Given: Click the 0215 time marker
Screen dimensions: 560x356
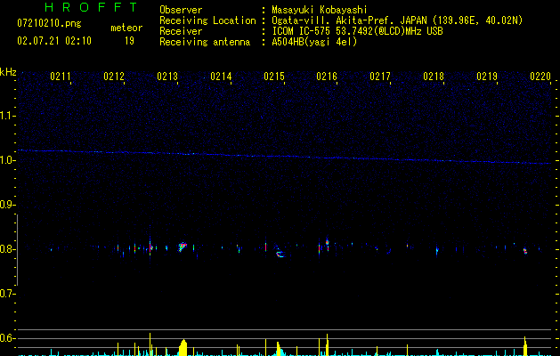Looking at the screenshot, I should pyautogui.click(x=274, y=77).
